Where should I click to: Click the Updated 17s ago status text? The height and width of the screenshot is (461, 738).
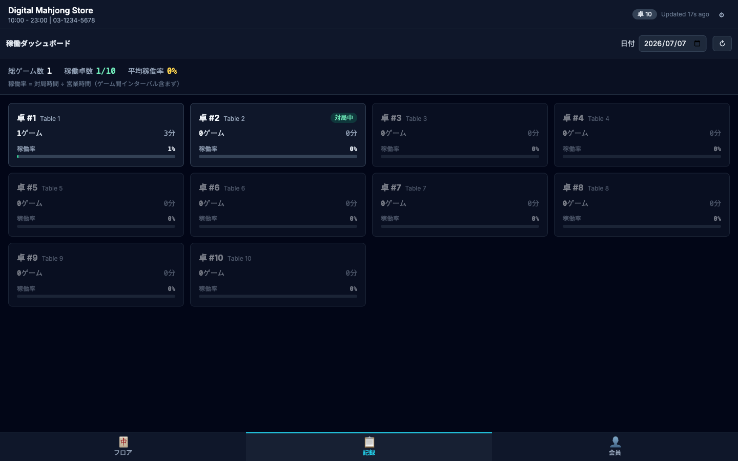pyautogui.click(x=685, y=14)
